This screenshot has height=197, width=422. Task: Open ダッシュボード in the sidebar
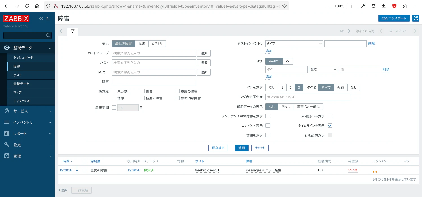(x=31, y=57)
